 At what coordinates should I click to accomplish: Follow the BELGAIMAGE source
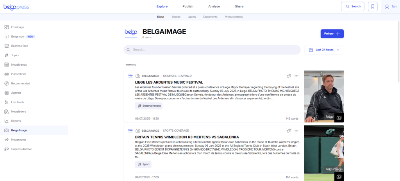coord(332,34)
